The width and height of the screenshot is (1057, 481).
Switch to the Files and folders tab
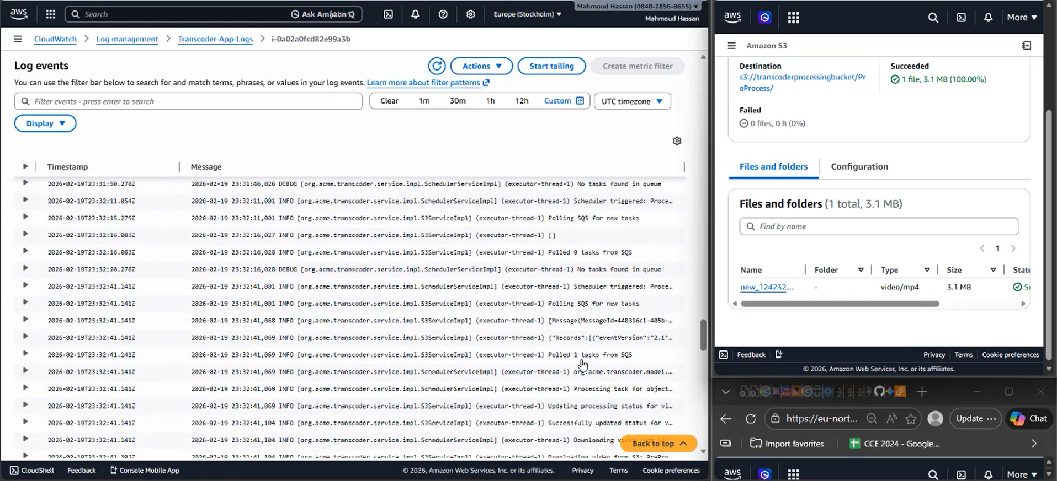click(773, 166)
